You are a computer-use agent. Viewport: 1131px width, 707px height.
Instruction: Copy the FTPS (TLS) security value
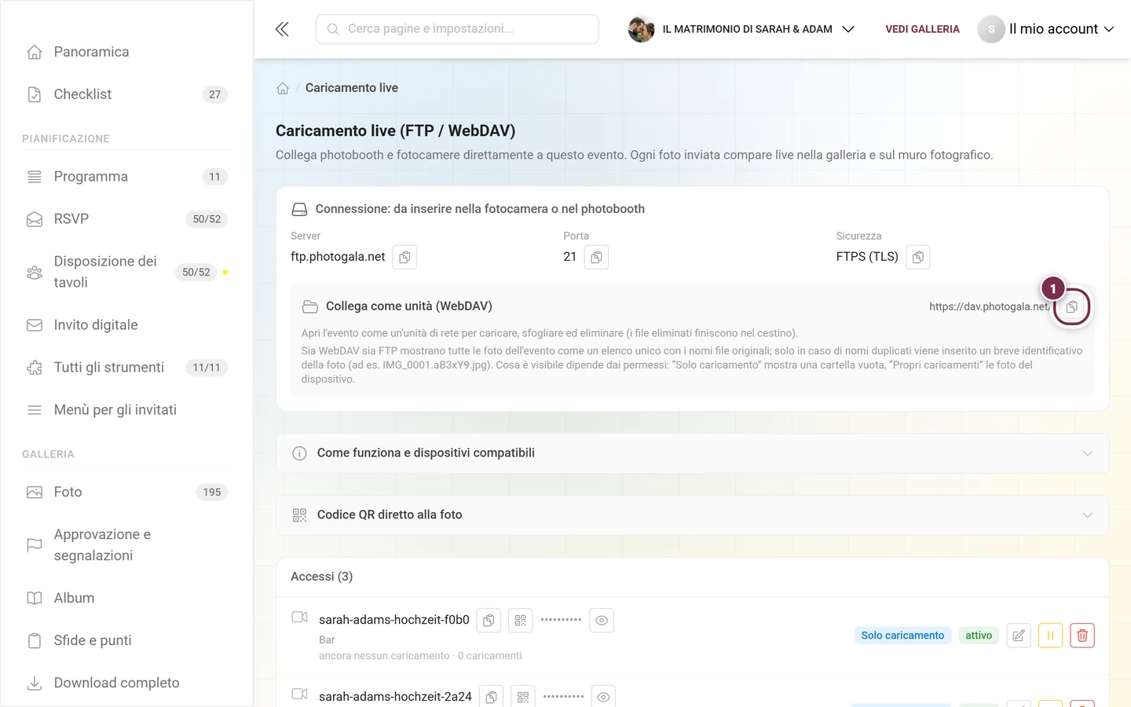coord(917,257)
